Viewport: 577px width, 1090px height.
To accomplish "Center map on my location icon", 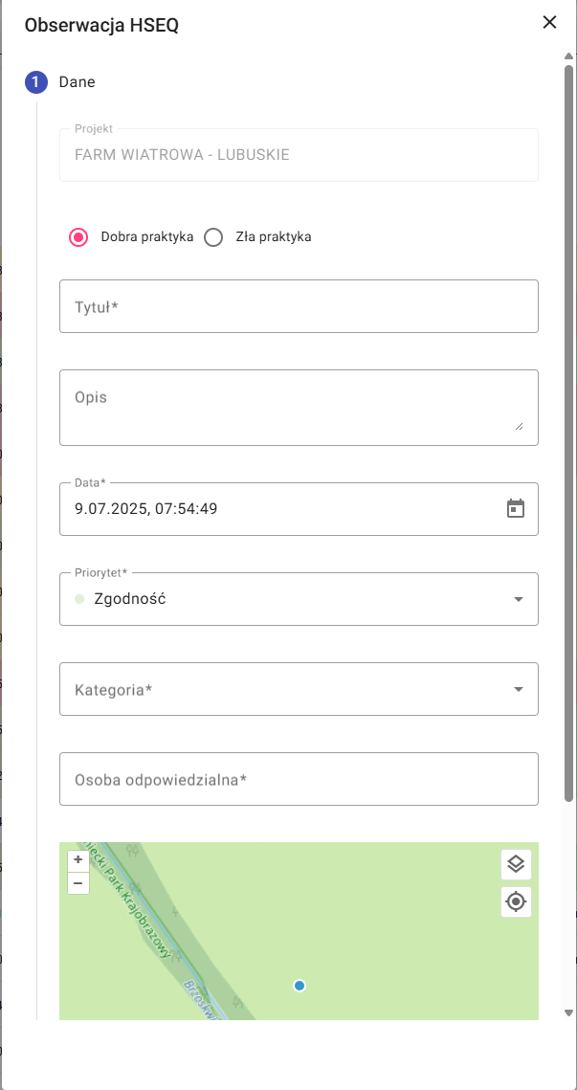I will tap(516, 901).
